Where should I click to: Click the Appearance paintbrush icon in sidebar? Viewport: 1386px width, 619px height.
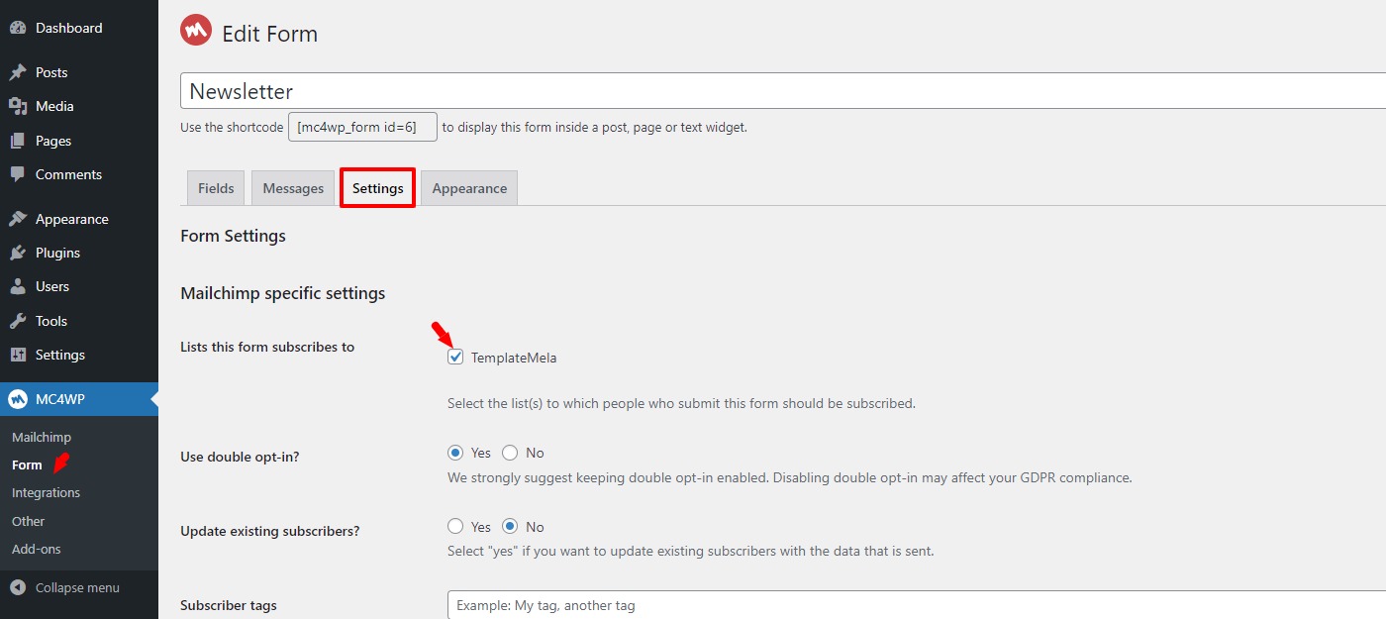pos(18,219)
